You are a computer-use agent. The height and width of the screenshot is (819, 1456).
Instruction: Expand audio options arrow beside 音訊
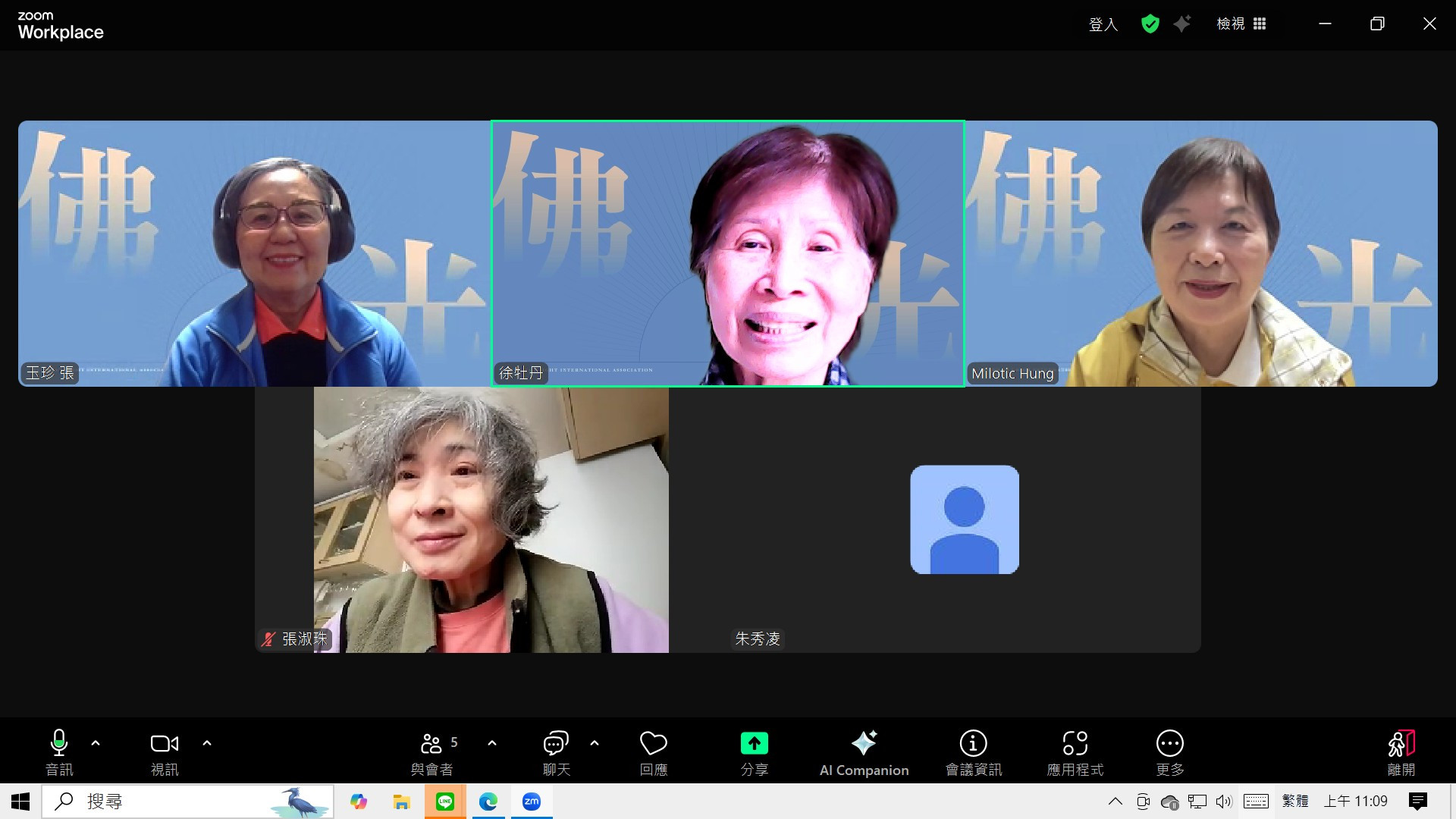(x=96, y=743)
